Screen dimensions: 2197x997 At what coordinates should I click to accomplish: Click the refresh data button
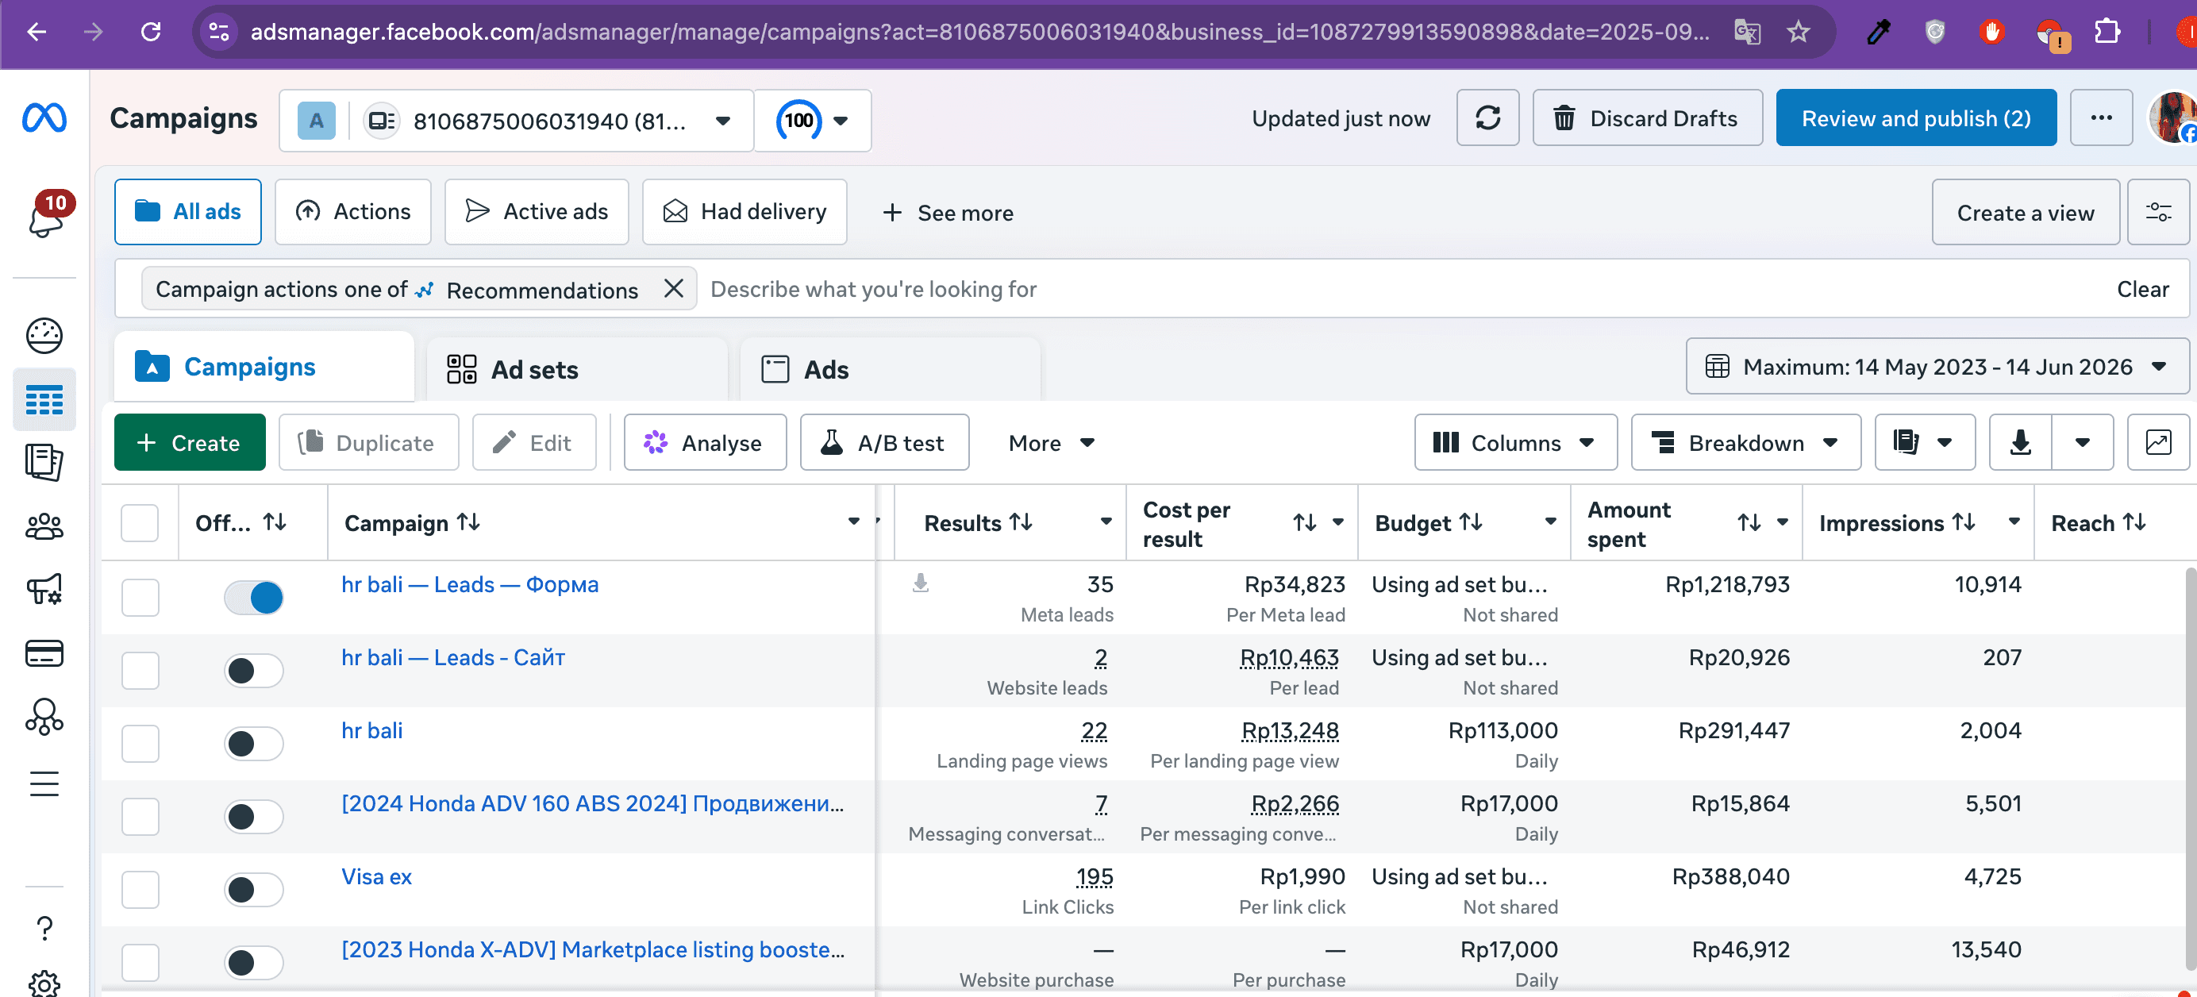(x=1487, y=117)
